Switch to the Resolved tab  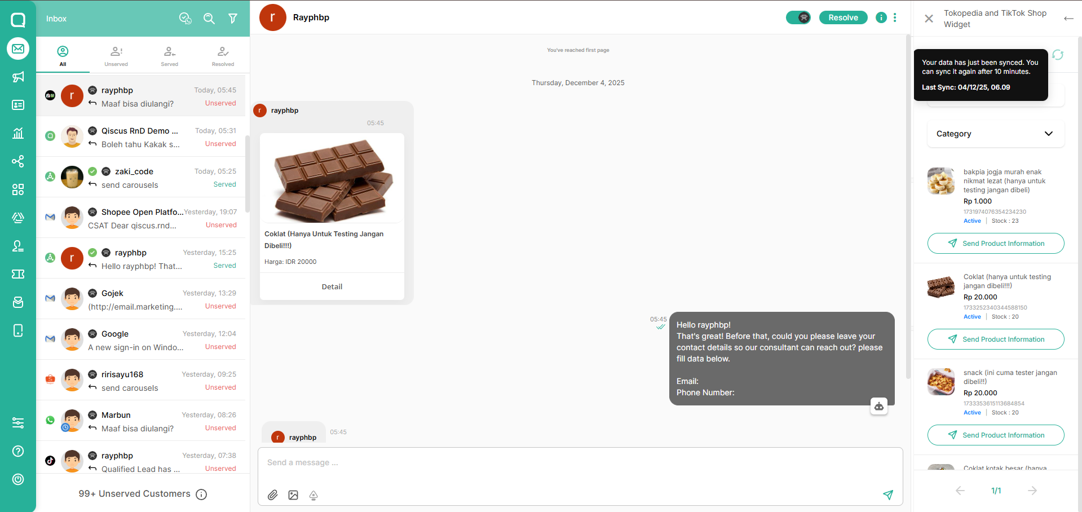(223, 56)
